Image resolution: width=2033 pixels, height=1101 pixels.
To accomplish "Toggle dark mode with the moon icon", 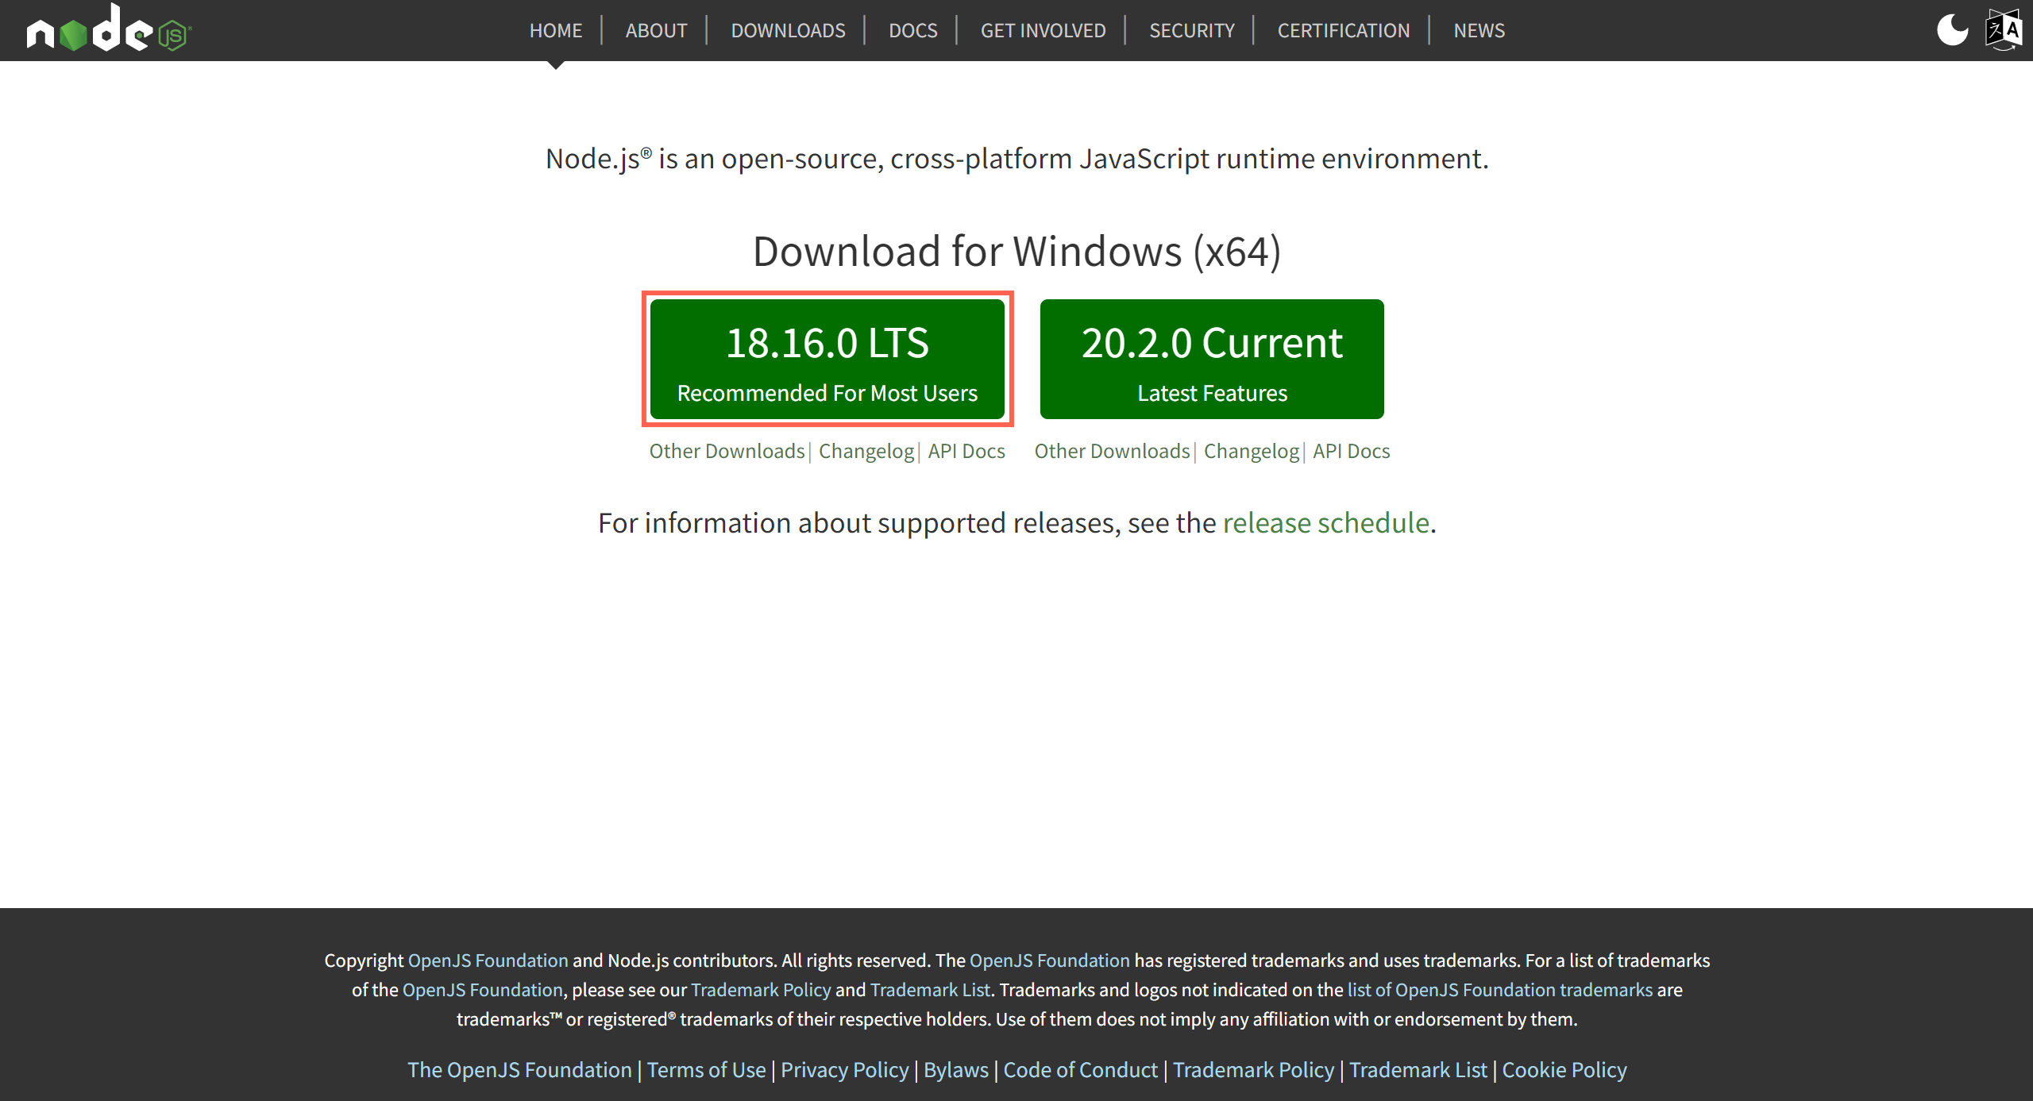I will coord(1953,29).
